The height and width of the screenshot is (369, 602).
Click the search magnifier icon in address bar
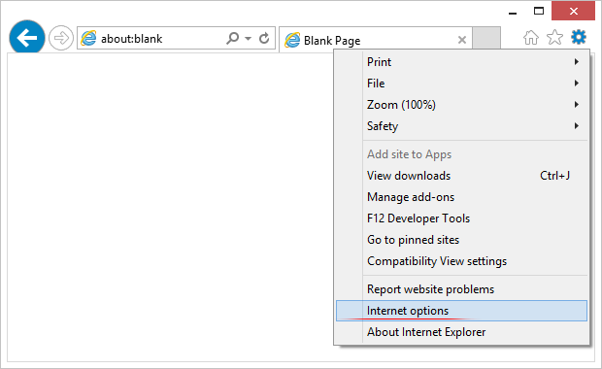point(233,38)
